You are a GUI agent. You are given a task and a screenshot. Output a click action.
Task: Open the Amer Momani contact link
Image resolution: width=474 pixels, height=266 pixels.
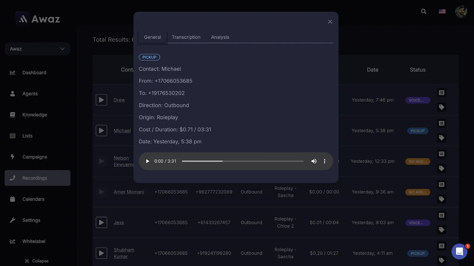coord(129,192)
